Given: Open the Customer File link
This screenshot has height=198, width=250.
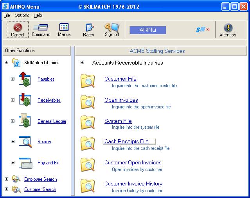Looking at the screenshot, I should coord(121,79).
